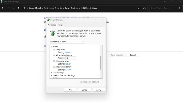Open the address bar history dropdown
Screen dimensions: 183x102
(138, 8)
